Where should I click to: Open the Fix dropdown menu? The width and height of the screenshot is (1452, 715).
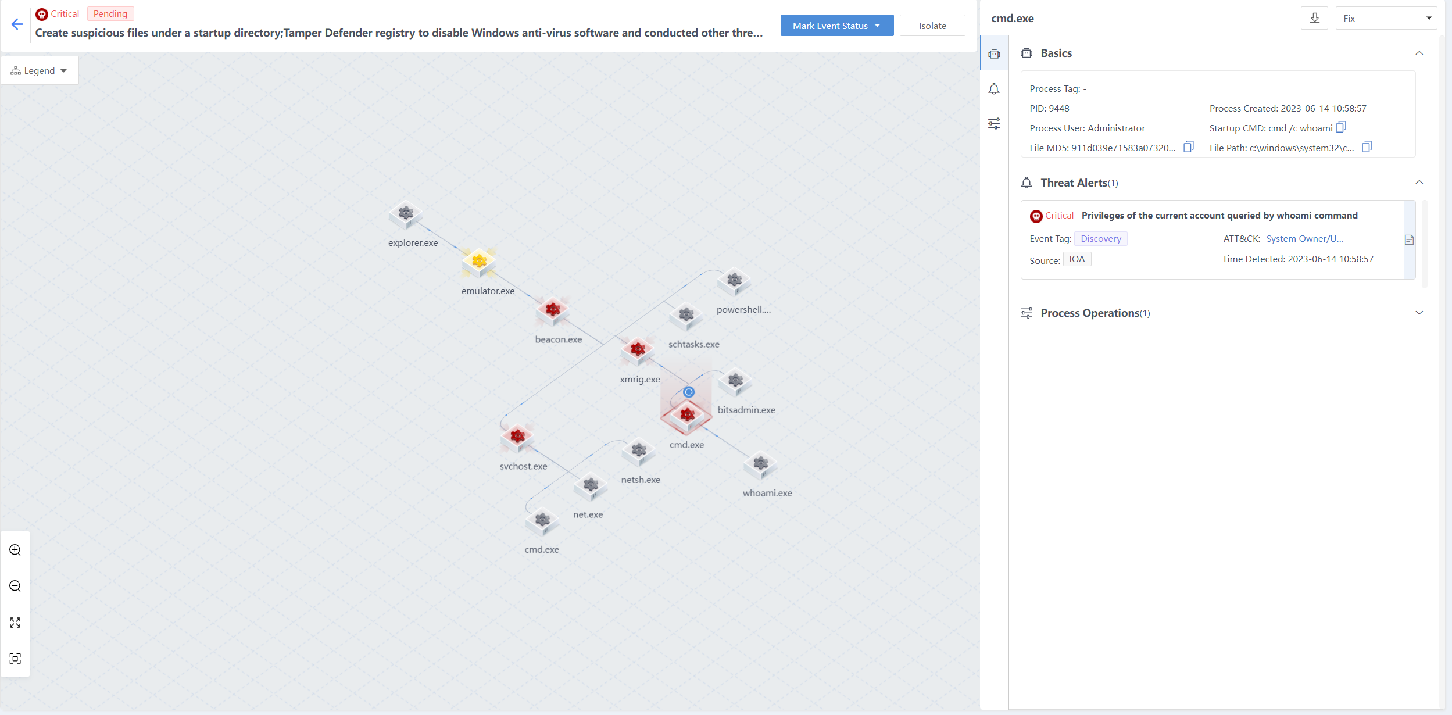[1386, 18]
